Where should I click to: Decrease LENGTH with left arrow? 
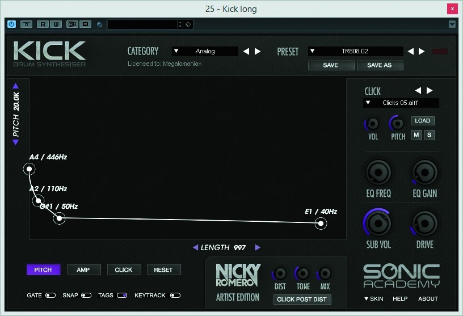point(195,247)
